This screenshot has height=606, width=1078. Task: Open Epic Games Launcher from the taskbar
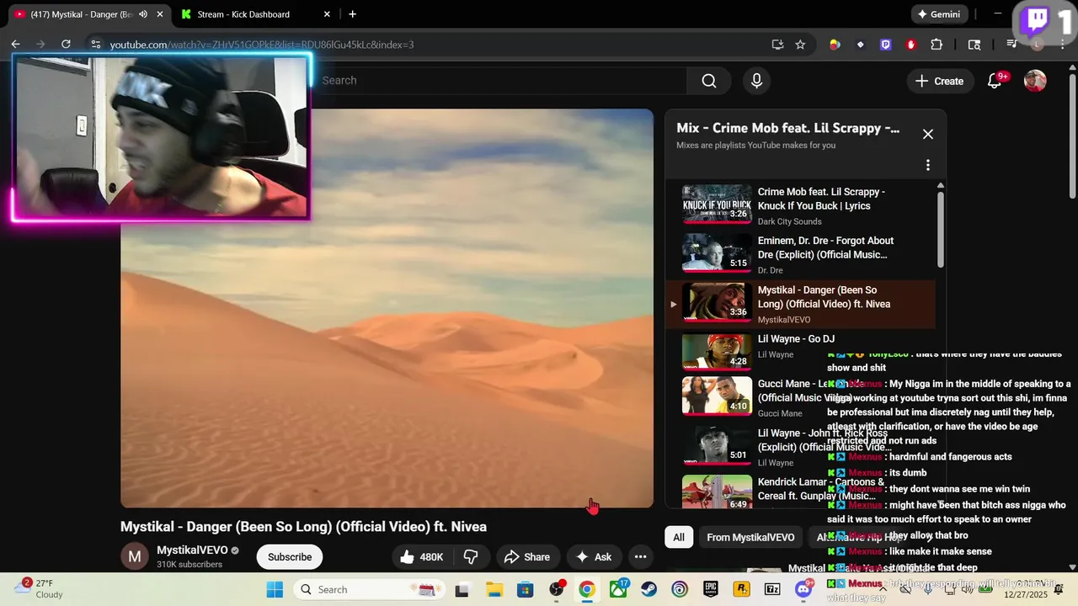(x=711, y=589)
